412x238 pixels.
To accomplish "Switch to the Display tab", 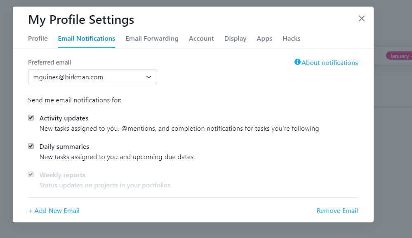I will coord(235,39).
